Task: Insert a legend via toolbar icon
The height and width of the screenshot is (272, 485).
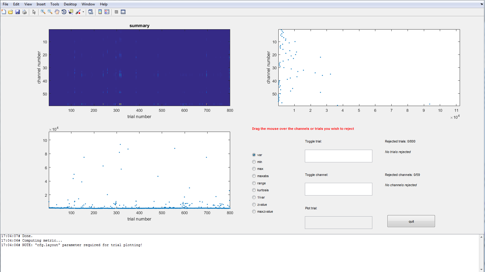Action: pos(107,12)
